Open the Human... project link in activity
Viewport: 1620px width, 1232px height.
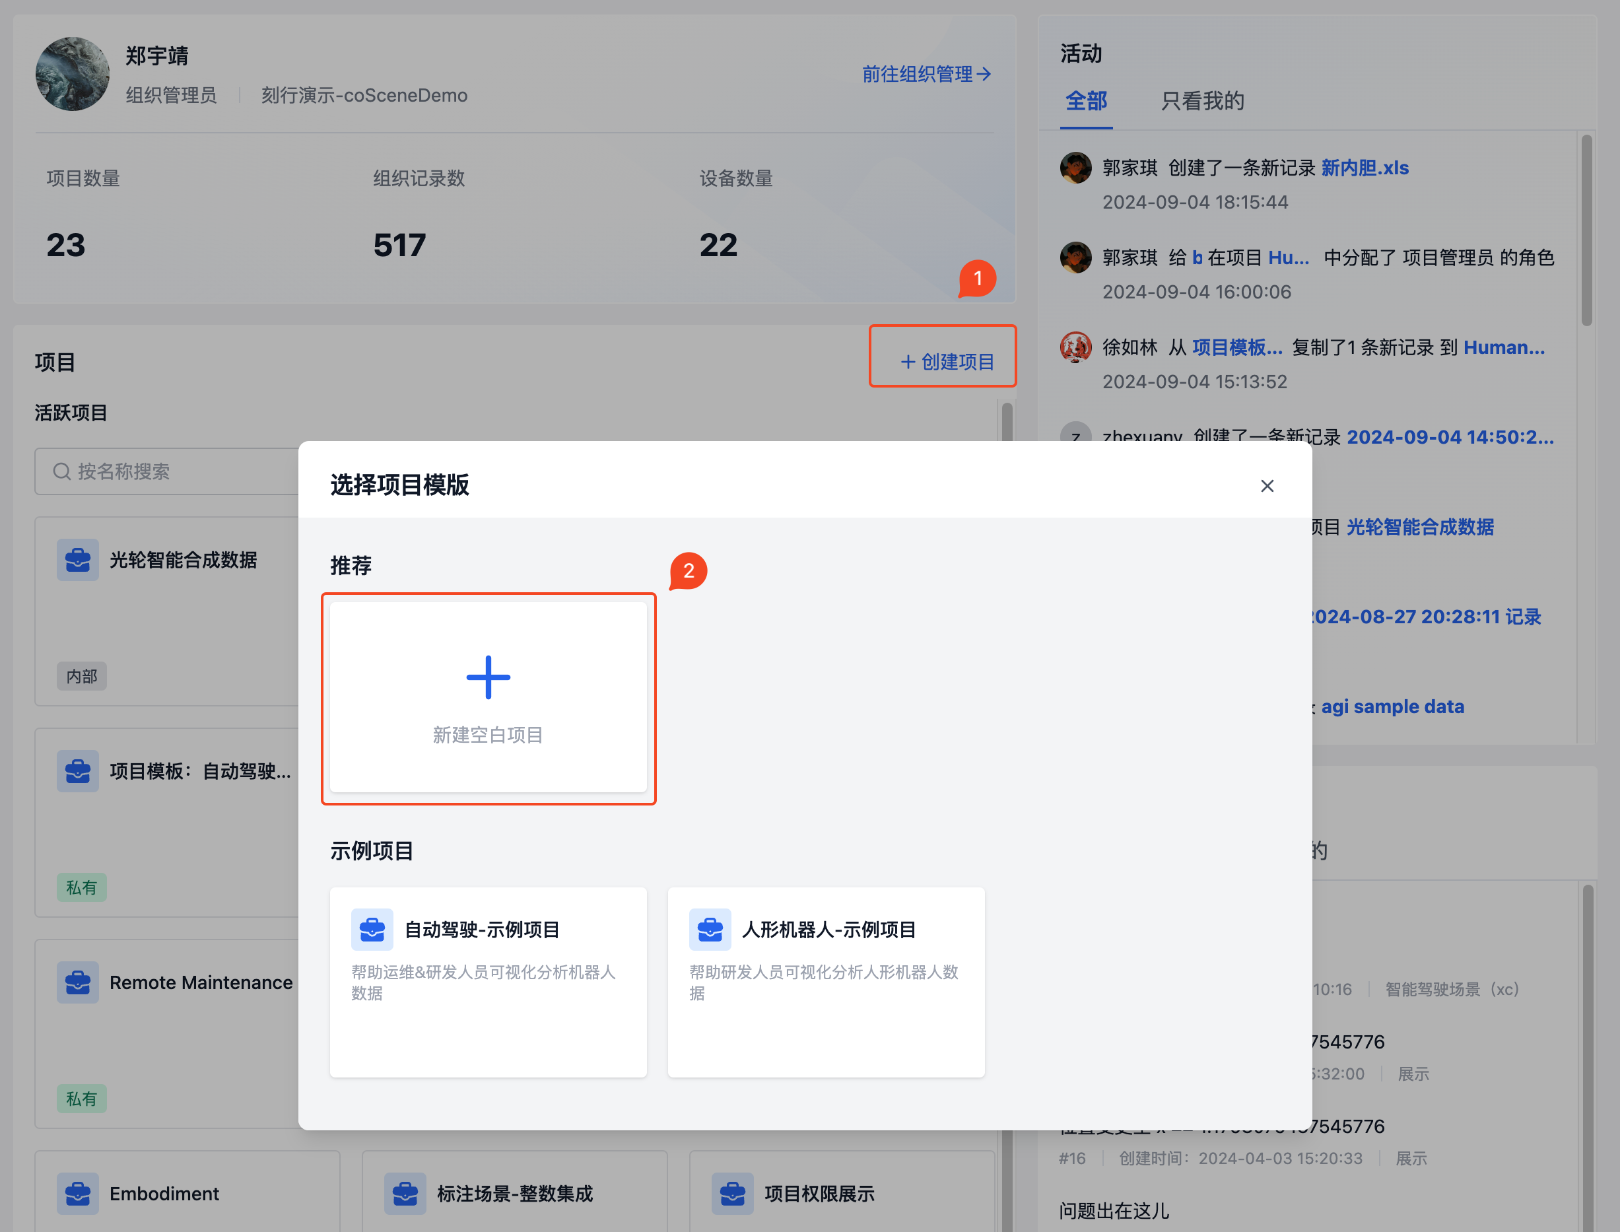pyautogui.click(x=1504, y=347)
